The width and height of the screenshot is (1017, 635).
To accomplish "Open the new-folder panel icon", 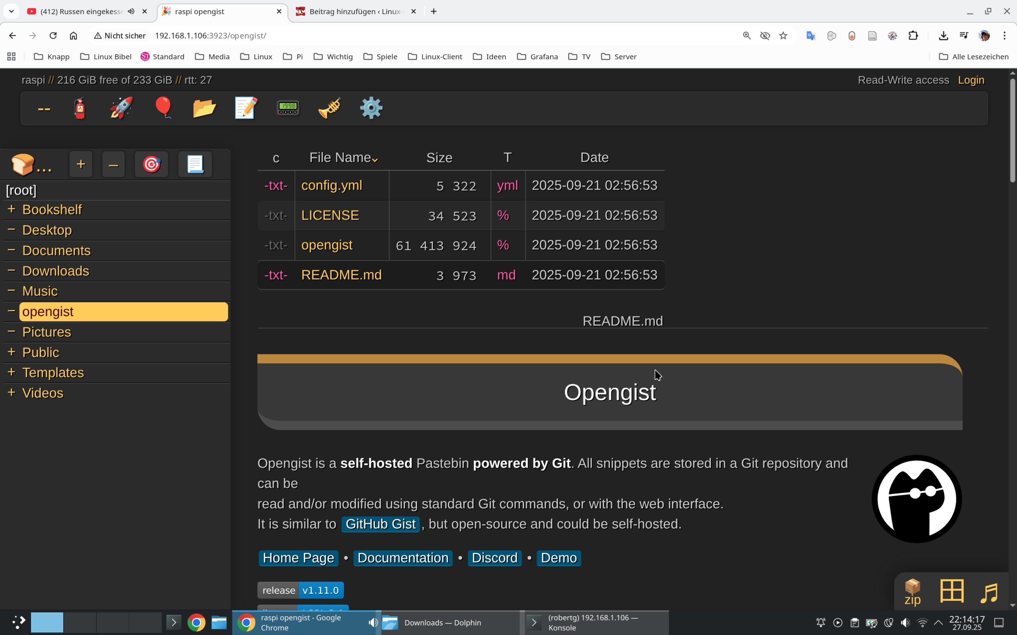I will point(204,108).
